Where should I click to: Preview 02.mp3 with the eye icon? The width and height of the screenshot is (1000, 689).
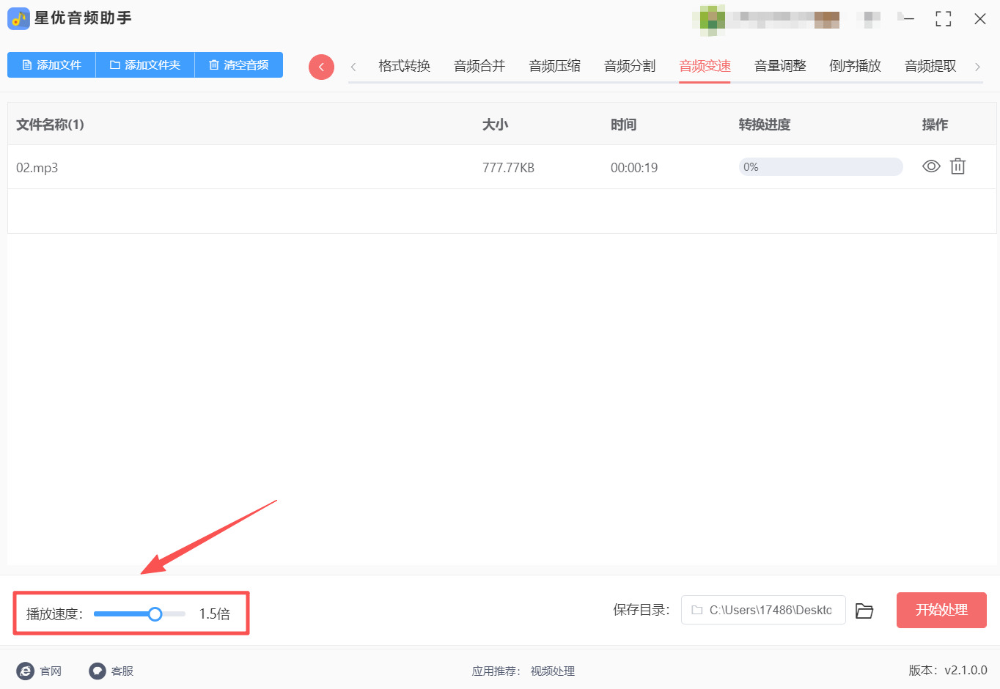(931, 166)
